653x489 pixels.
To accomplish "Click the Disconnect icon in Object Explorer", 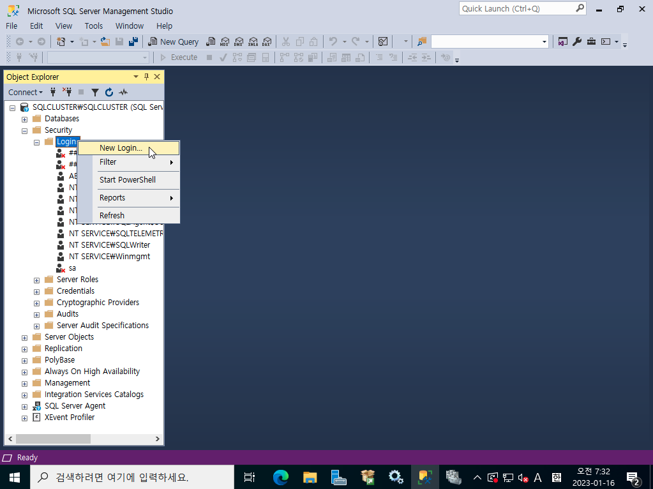I will pos(67,92).
